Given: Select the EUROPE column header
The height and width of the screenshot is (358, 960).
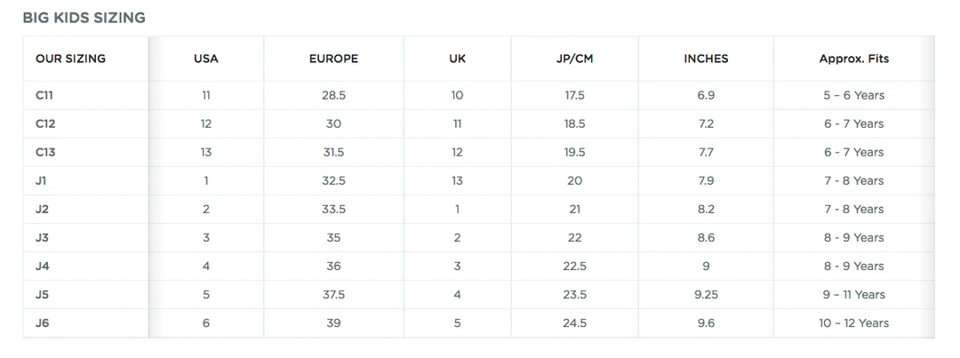Looking at the screenshot, I should pos(333,59).
